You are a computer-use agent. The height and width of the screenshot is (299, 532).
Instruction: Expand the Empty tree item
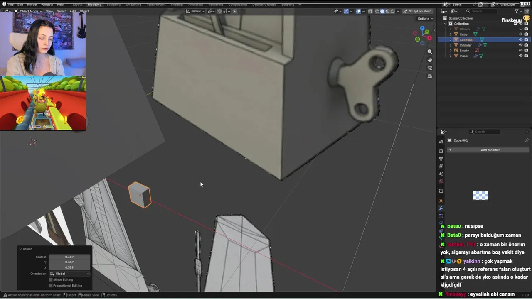(451, 51)
